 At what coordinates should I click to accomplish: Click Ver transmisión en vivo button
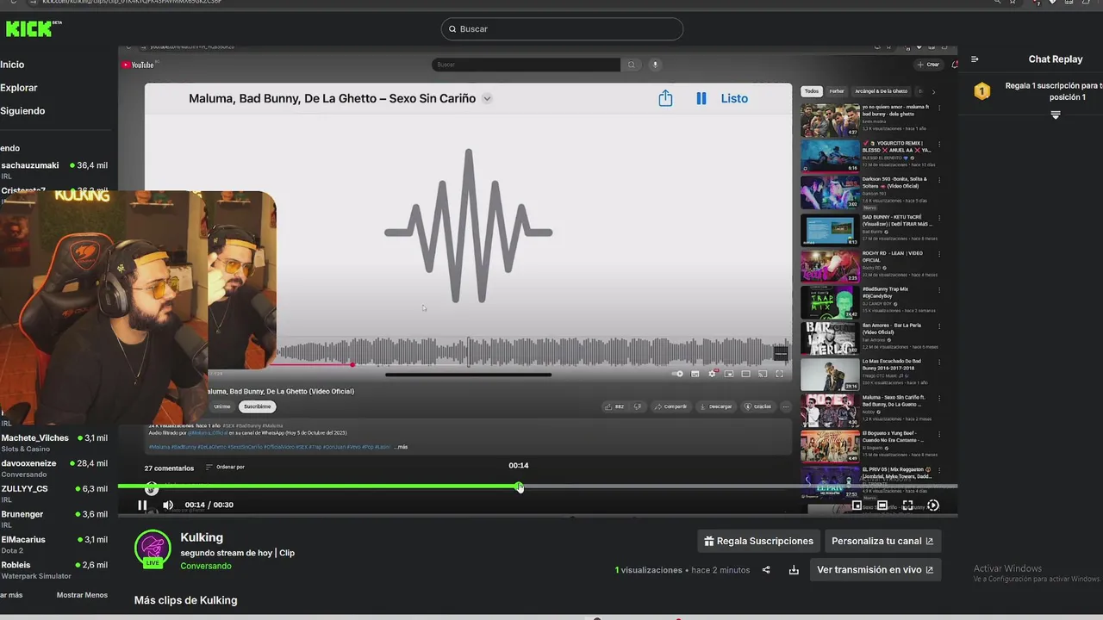[x=875, y=569]
